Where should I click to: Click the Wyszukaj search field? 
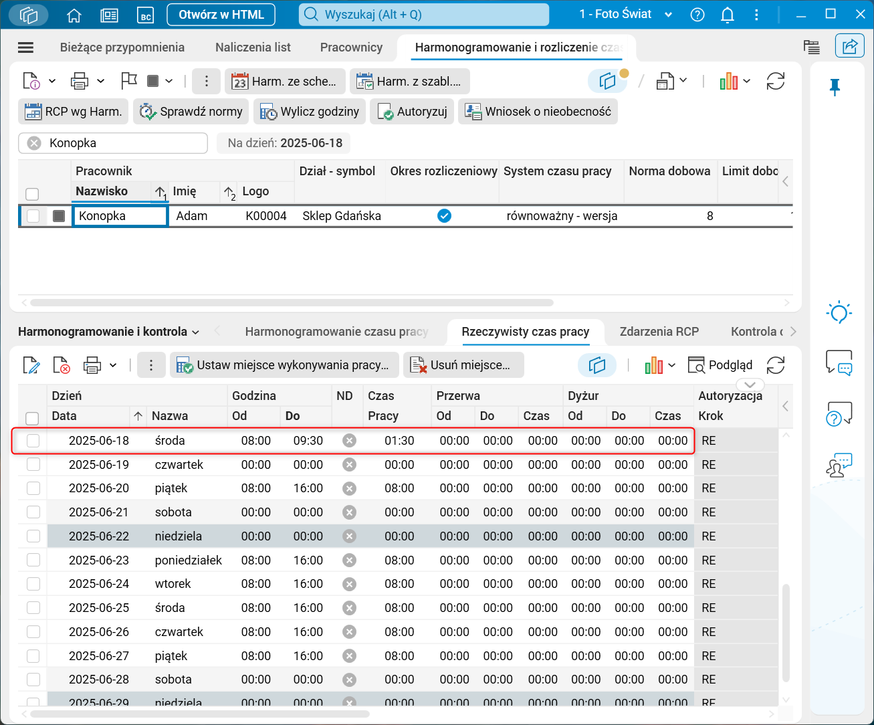[x=423, y=15]
